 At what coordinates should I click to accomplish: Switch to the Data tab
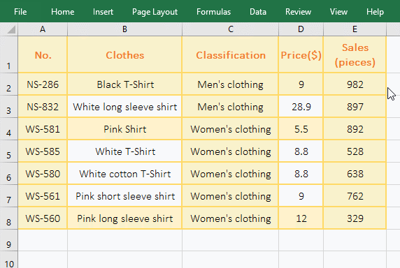point(258,12)
